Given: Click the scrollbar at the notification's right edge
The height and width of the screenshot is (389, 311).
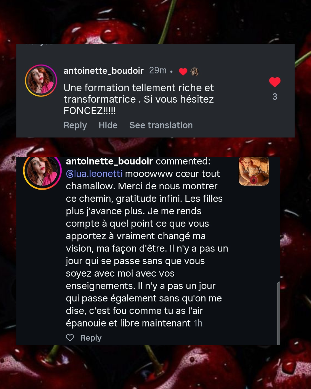Looking at the screenshot, I should coord(278,313).
